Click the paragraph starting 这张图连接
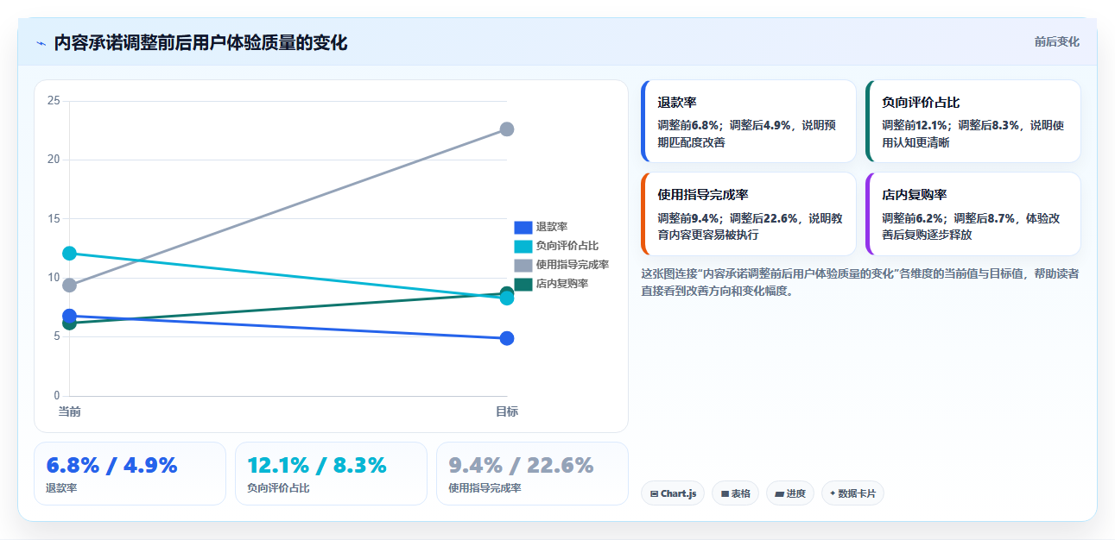This screenshot has height=540, width=1115. [859, 282]
